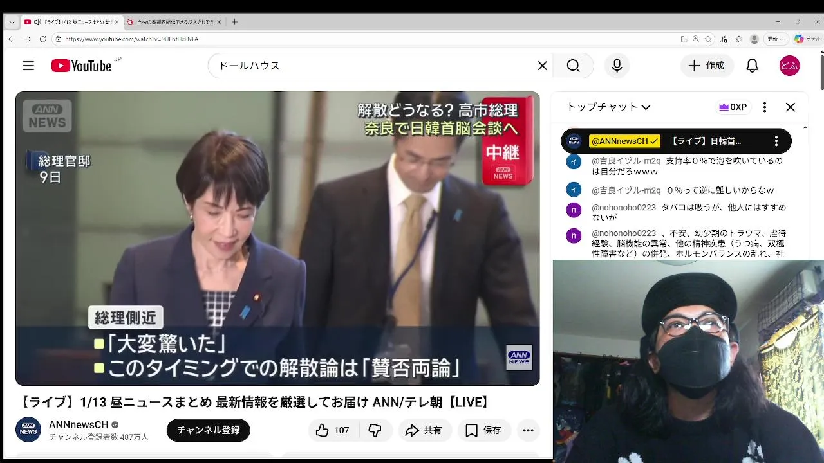This screenshot has width=824, height=463.
Task: Close the second browser tab
Action: 219,22
